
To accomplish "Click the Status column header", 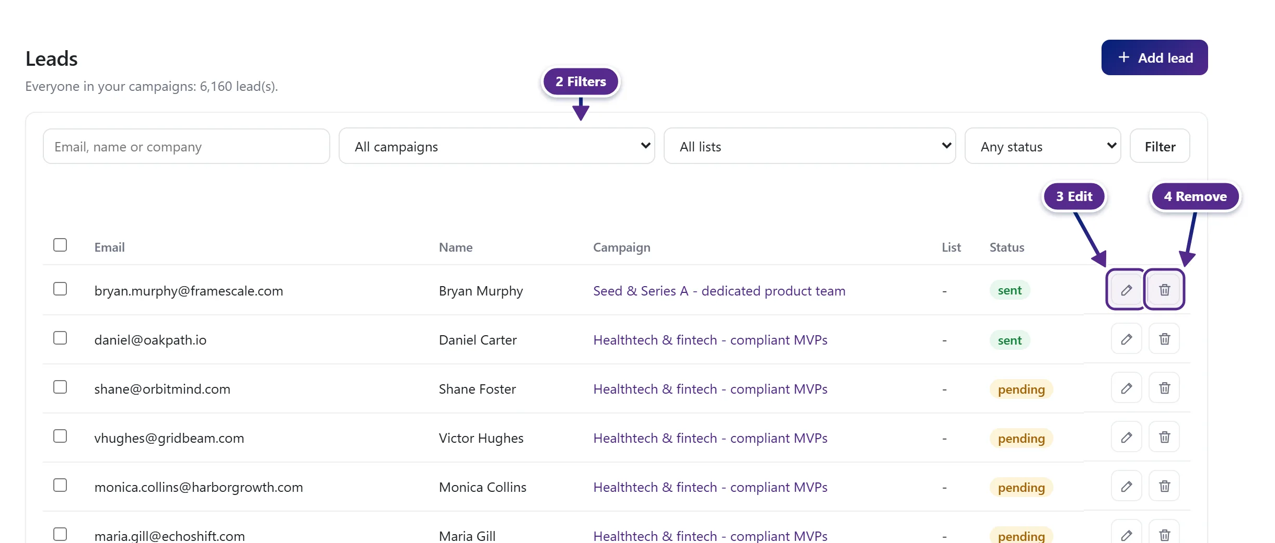I will point(1006,247).
